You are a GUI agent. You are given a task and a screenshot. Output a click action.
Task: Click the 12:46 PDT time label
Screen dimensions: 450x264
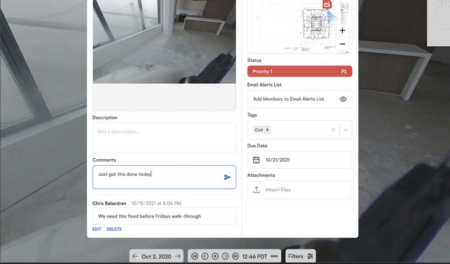click(x=255, y=257)
